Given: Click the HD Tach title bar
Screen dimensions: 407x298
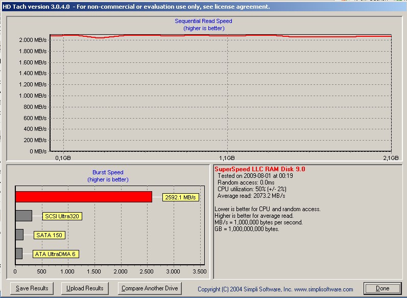Looking at the screenshot, I should (x=135, y=7).
